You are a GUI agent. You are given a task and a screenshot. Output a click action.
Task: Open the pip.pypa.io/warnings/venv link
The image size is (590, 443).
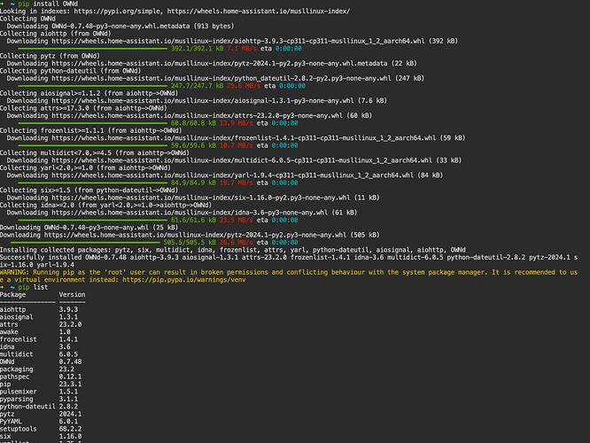coord(184,280)
